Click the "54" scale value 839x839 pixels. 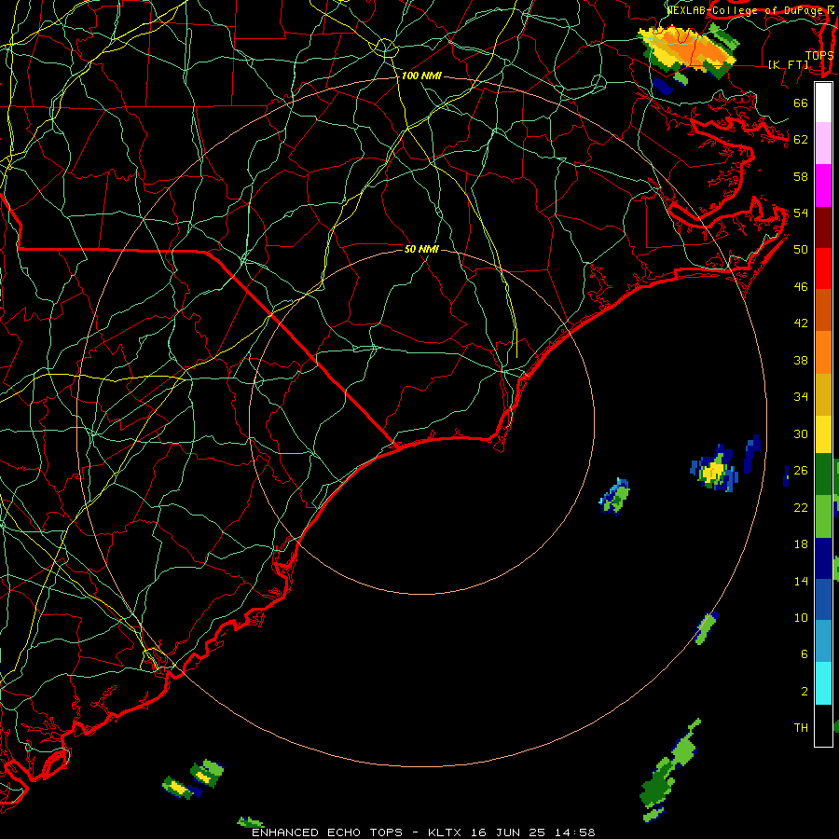[801, 213]
